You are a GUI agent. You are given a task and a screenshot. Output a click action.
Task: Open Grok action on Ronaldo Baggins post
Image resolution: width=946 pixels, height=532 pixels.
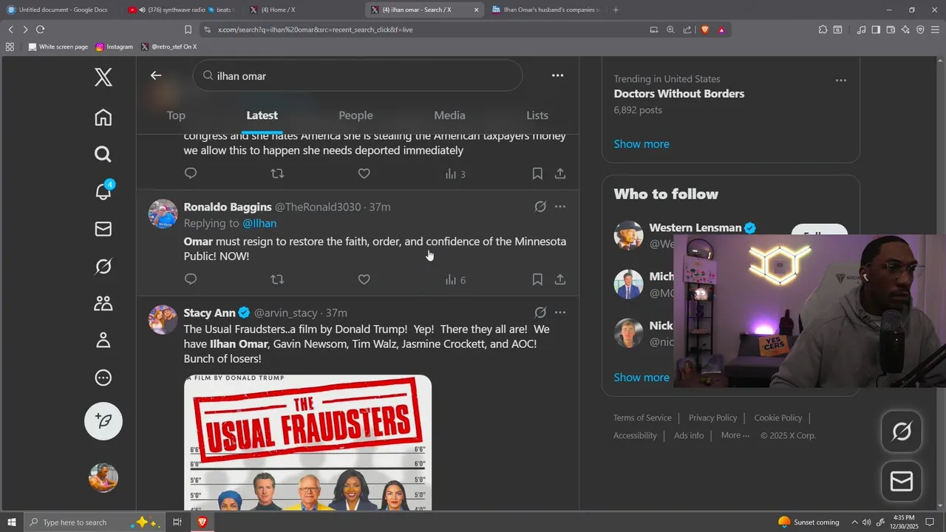(540, 207)
